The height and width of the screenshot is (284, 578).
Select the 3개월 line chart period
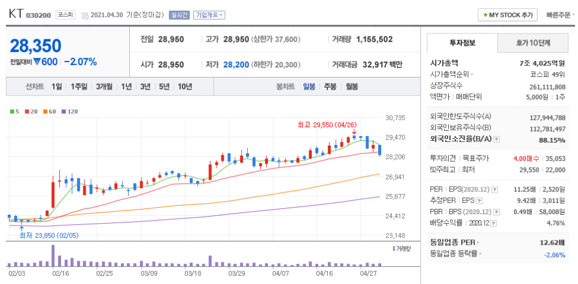pos(104,87)
